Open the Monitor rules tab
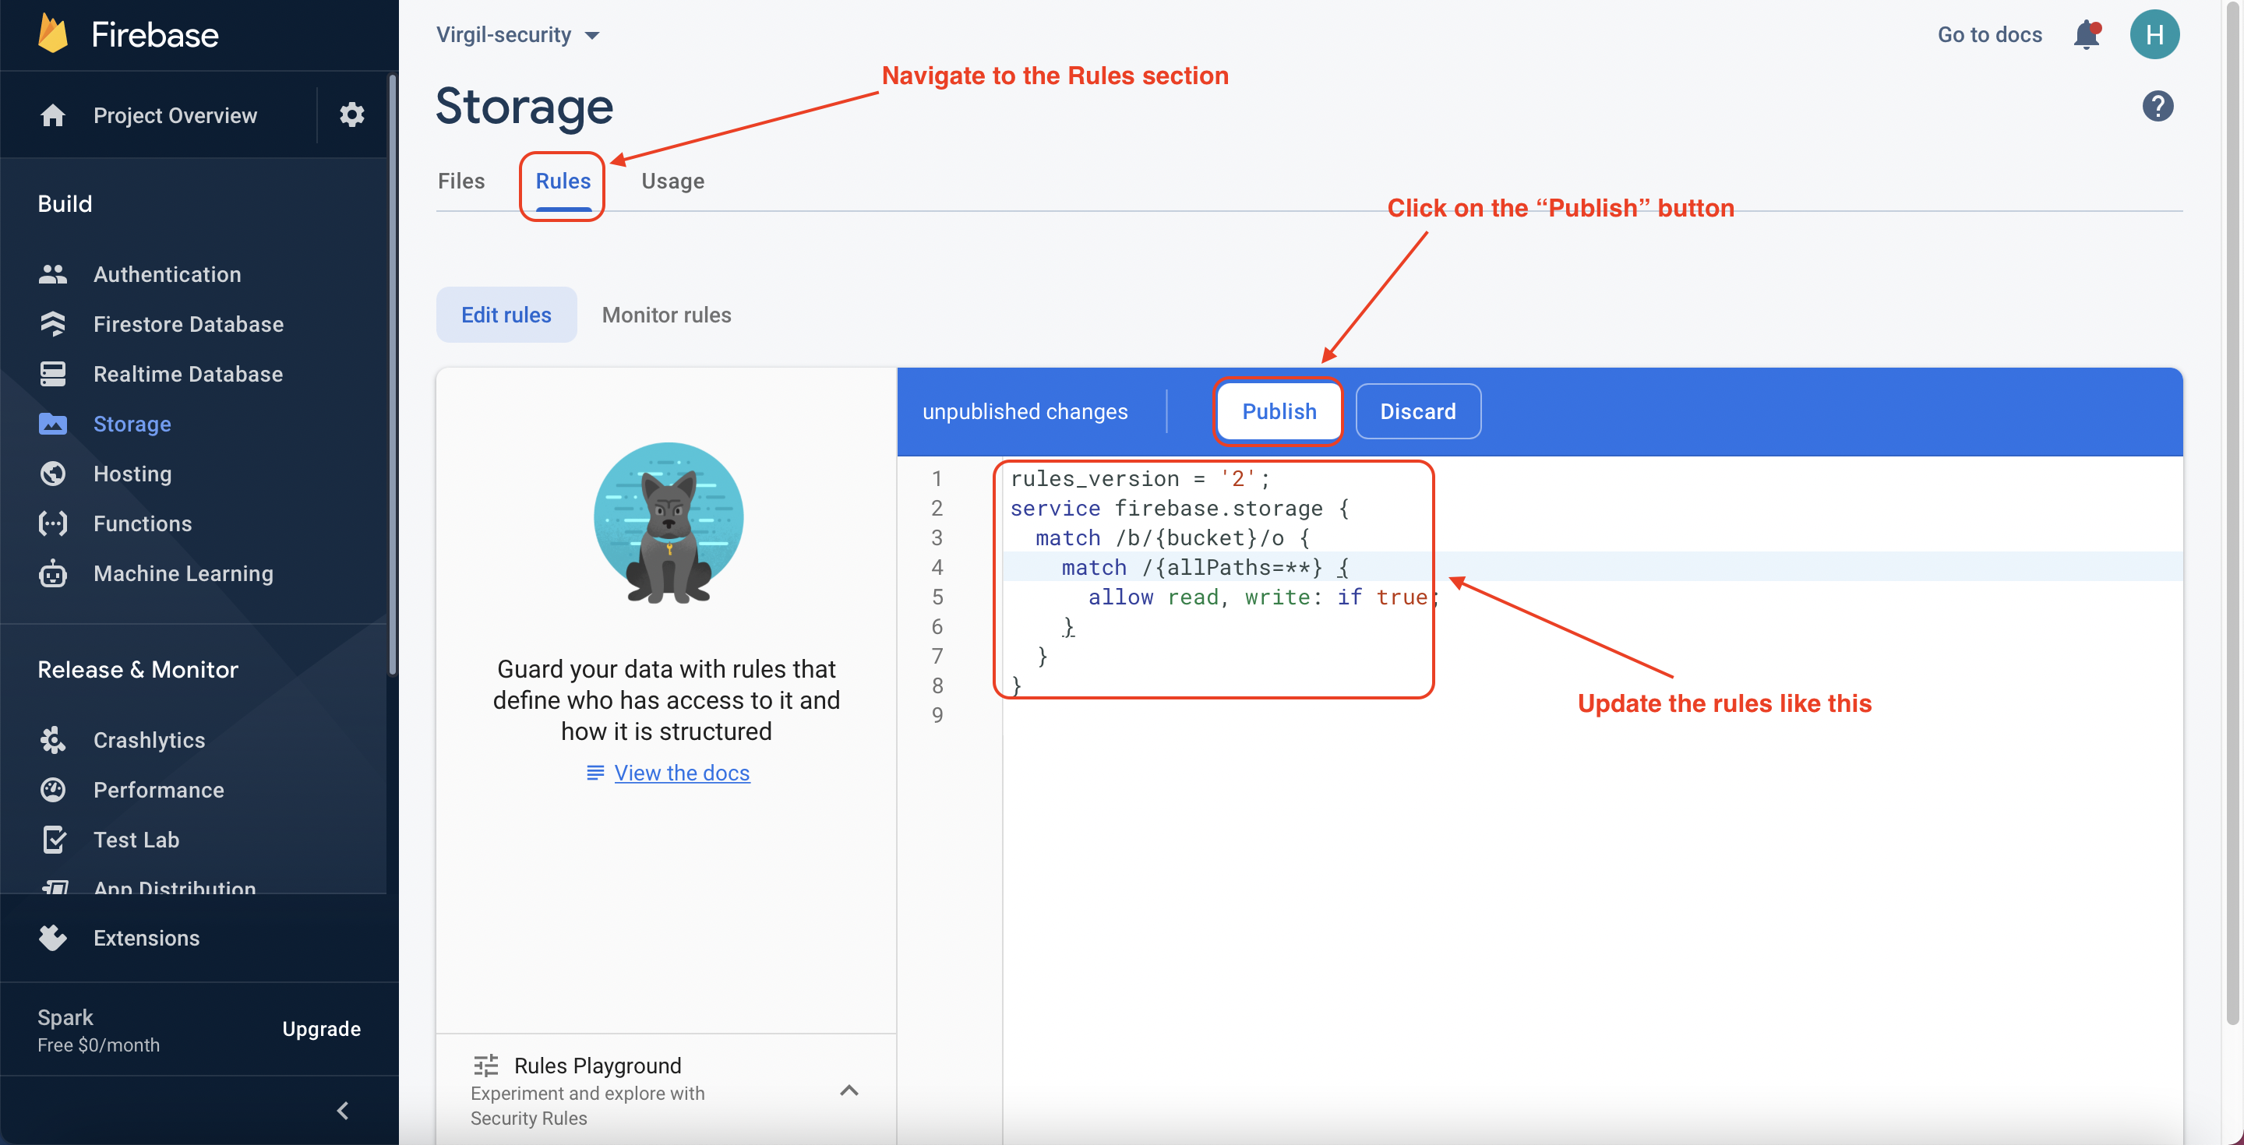Screen dimensions: 2244x1145 point(666,315)
